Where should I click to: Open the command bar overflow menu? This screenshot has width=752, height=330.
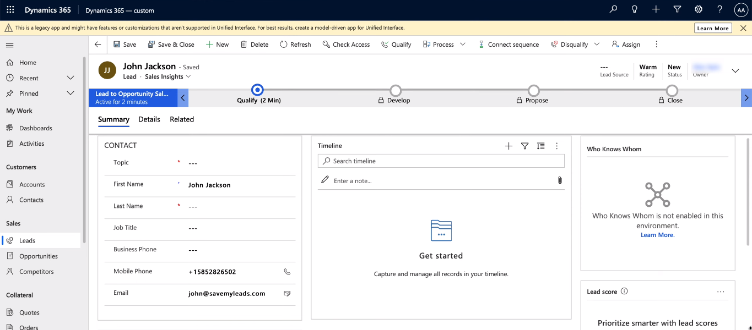click(656, 45)
